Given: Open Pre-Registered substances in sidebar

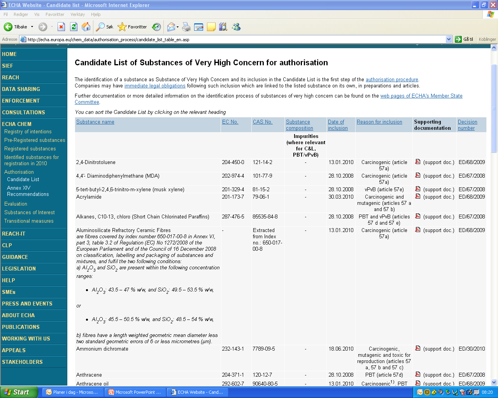Looking at the screenshot, I should [x=35, y=140].
